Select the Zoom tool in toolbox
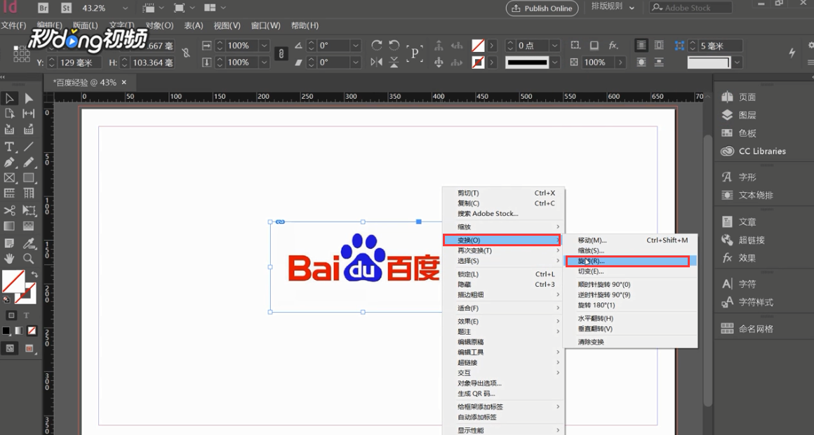 (x=29, y=258)
